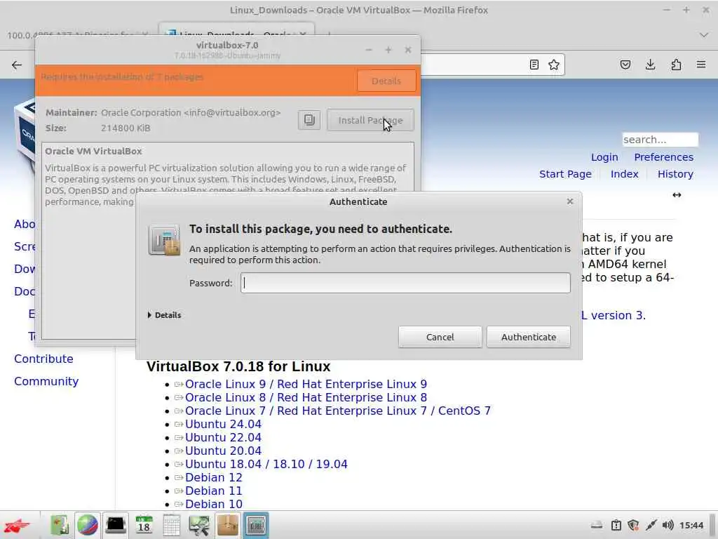Download the Ubuntu 24.04 package
Viewport: 718px width, 539px height.
(223, 424)
